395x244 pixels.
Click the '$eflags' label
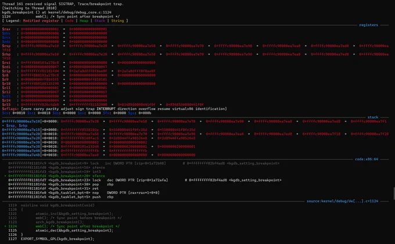[9, 109]
